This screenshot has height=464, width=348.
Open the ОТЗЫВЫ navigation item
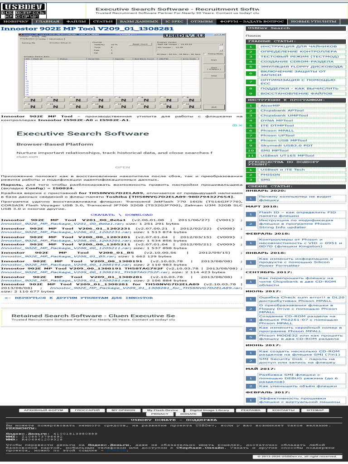click(x=202, y=22)
